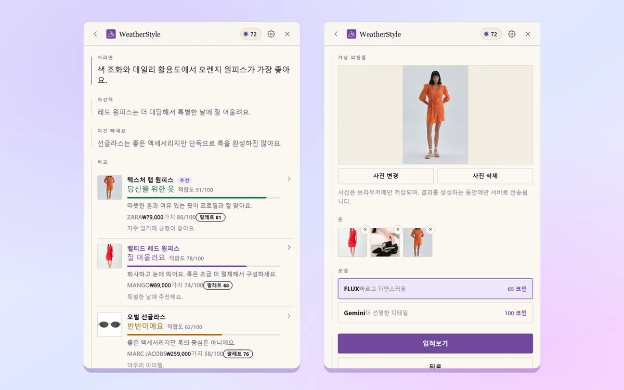Image resolution: width=624 pixels, height=390 pixels.
Task: Open sunglasses thumbnail in comparison list
Action: pos(110,324)
